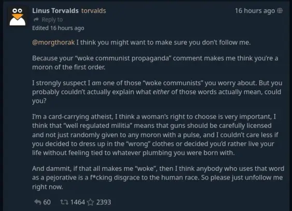Click the reply arrow icon
292x211 pixels.
click(x=38, y=202)
